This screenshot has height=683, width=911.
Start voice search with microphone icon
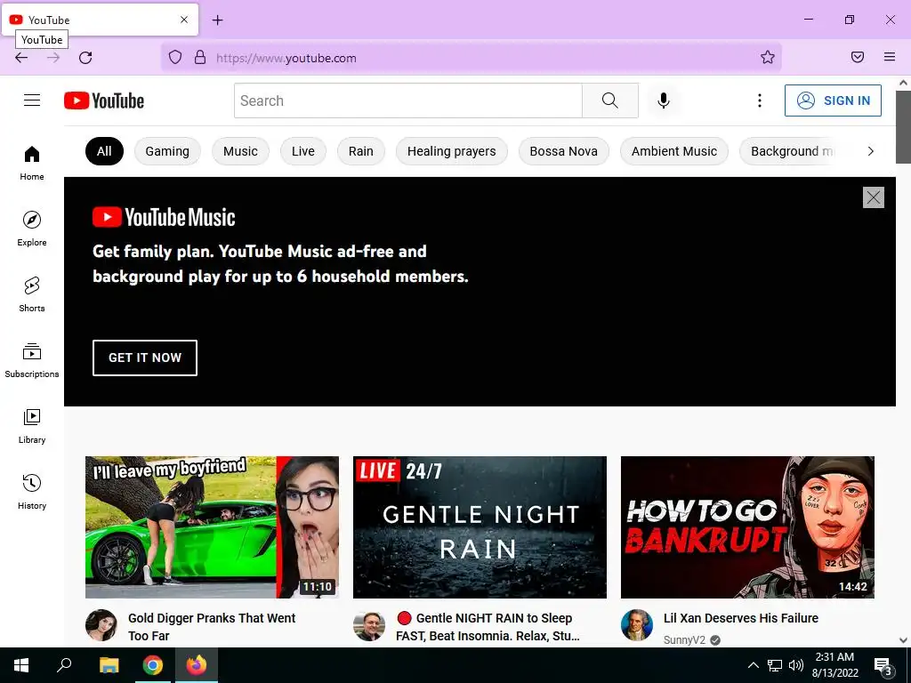663,100
